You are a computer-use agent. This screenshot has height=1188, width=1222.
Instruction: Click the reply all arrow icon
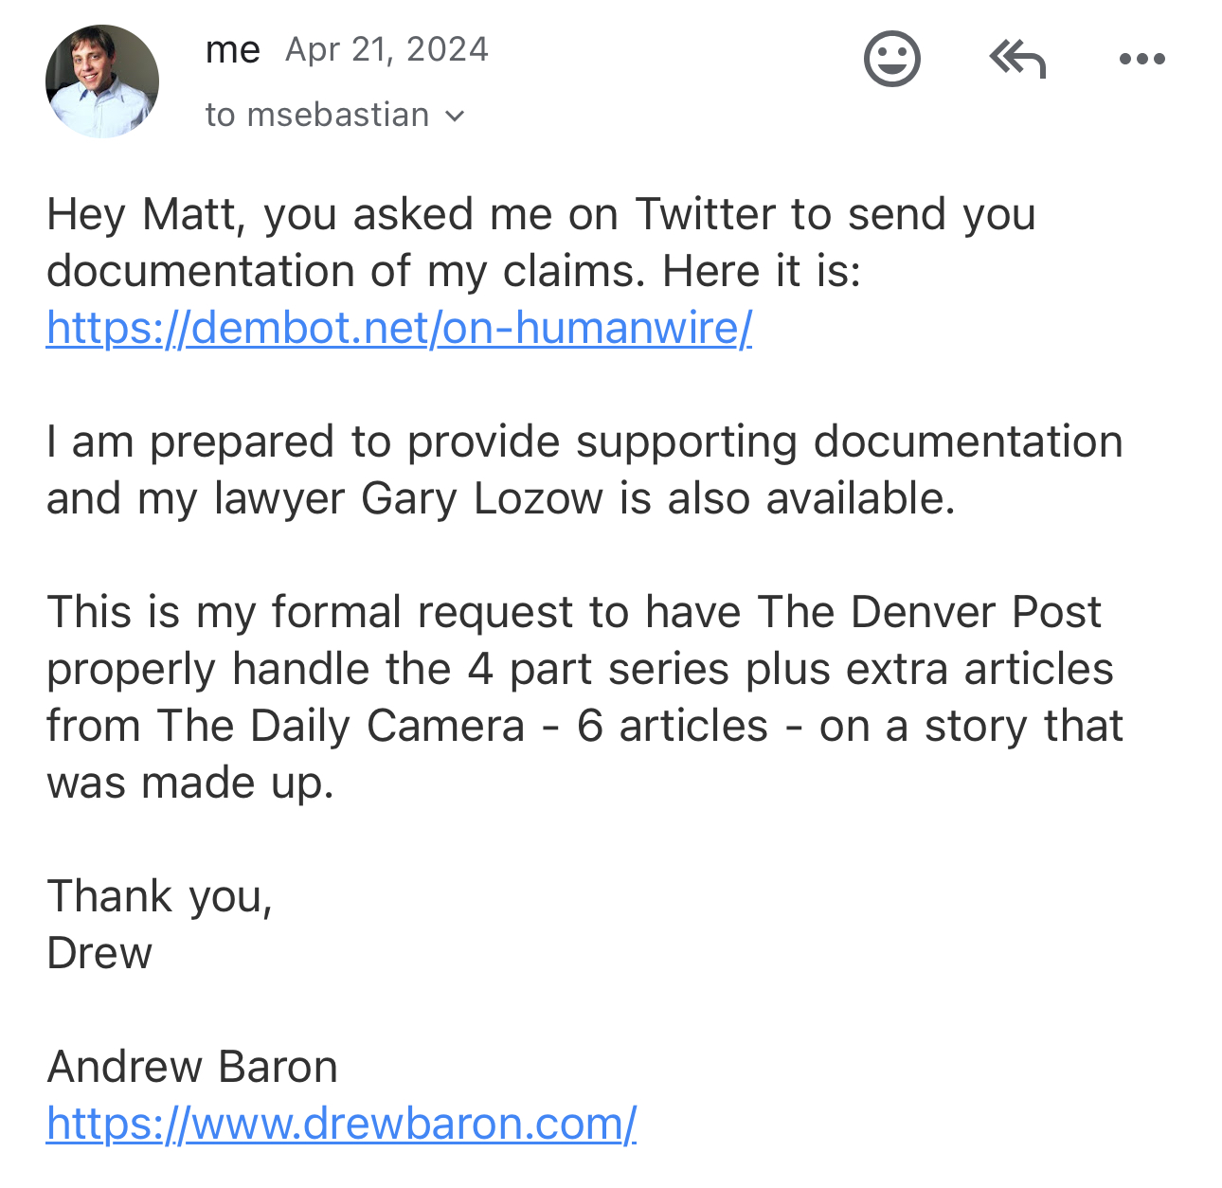[1016, 59]
